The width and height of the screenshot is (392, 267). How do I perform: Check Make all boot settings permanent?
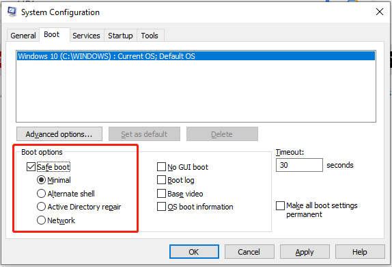280,205
